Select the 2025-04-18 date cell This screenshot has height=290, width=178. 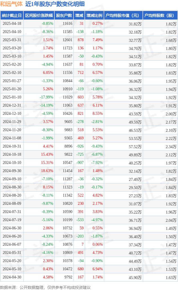point(12,24)
